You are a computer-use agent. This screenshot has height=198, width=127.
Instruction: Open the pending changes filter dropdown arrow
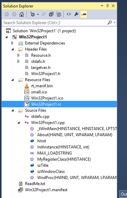coord(38,14)
